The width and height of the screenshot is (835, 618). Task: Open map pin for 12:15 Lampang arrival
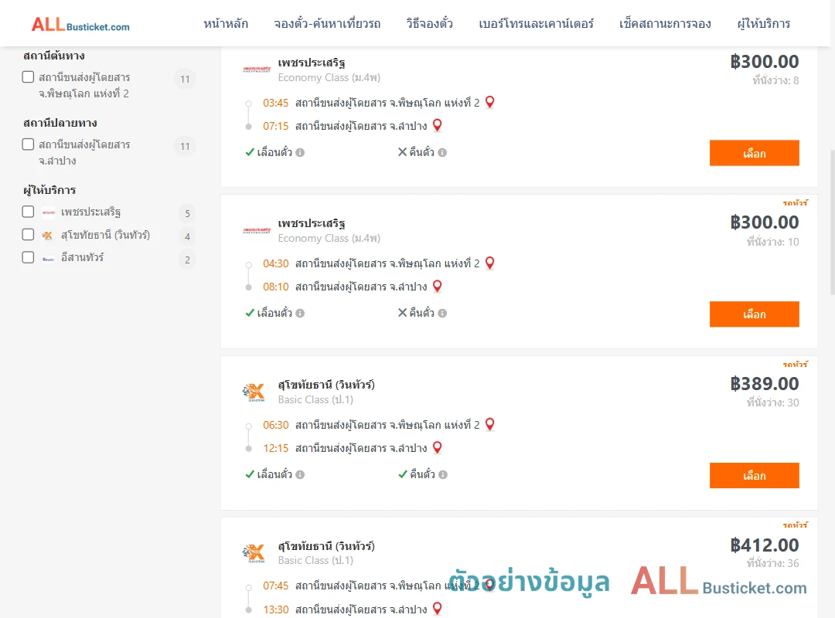(x=437, y=448)
